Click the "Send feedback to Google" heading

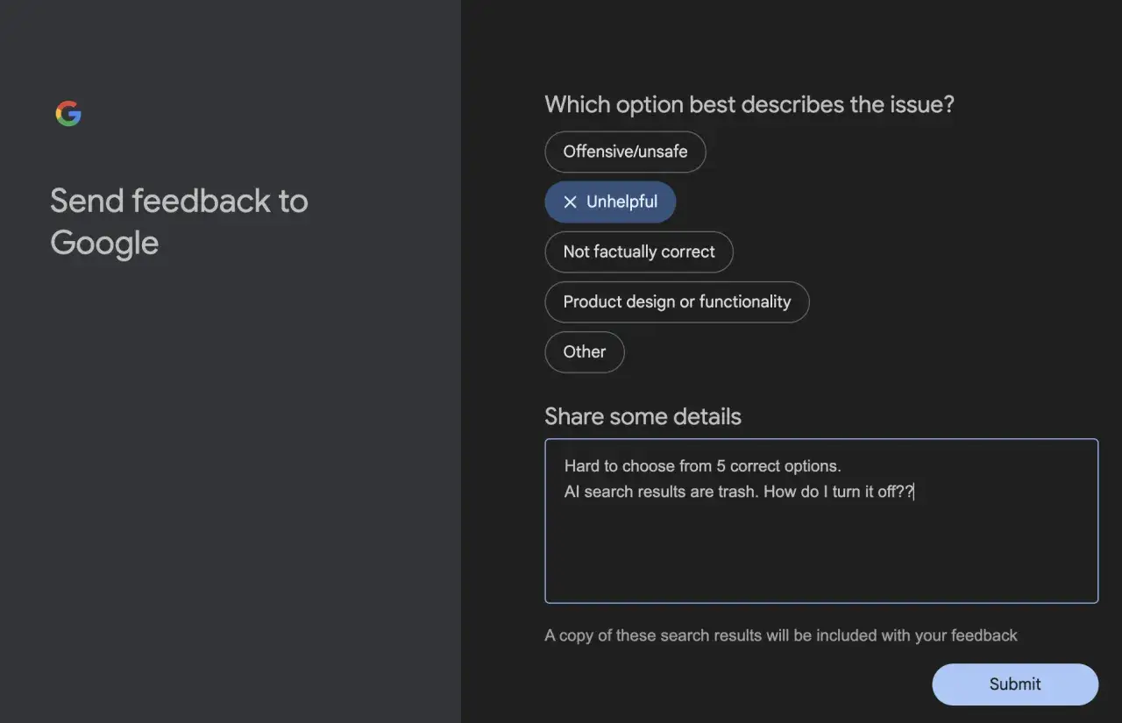pyautogui.click(x=179, y=222)
